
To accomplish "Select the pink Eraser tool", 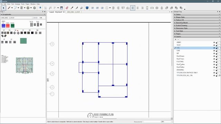I will 67,8.
